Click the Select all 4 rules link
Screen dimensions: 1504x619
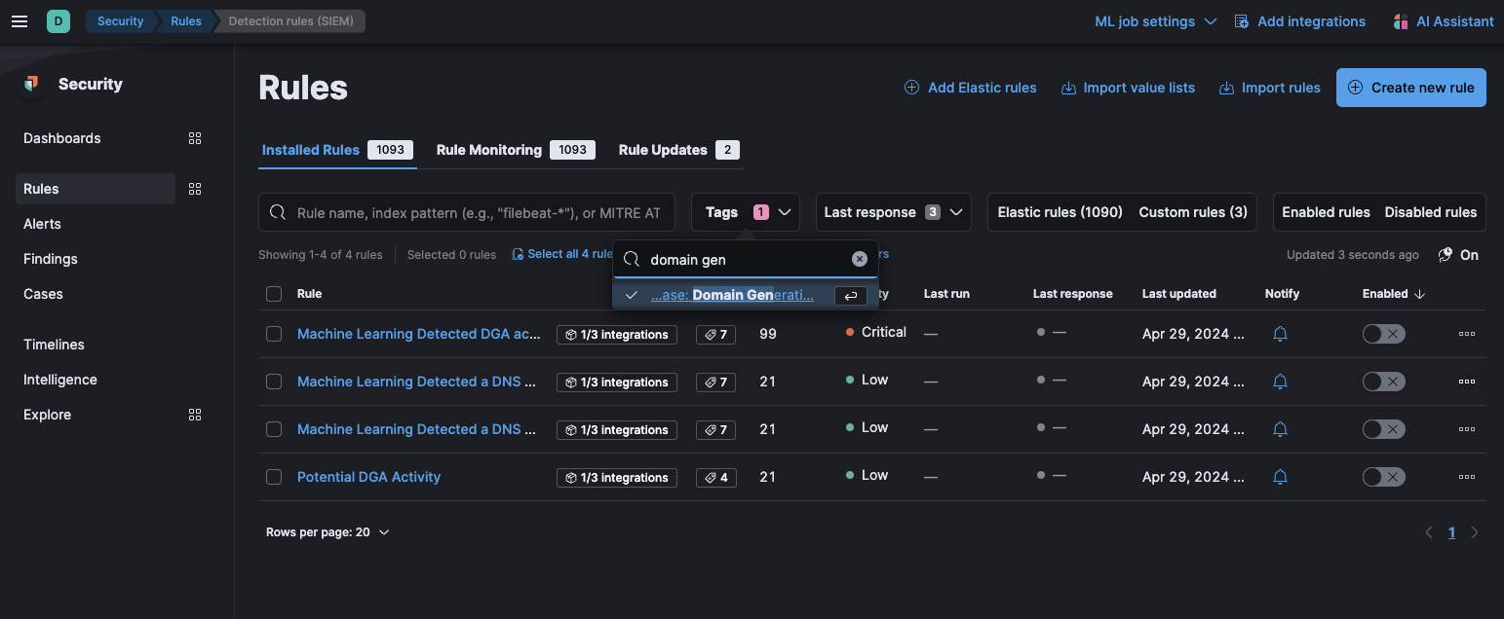point(563,254)
